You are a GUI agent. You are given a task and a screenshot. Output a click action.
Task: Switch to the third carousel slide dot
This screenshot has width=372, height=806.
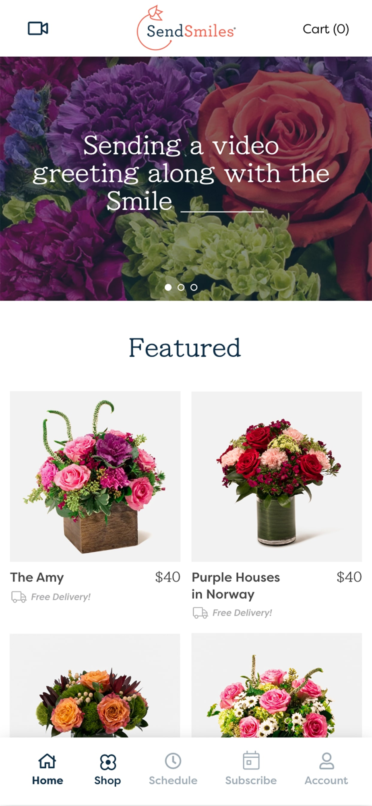(194, 287)
